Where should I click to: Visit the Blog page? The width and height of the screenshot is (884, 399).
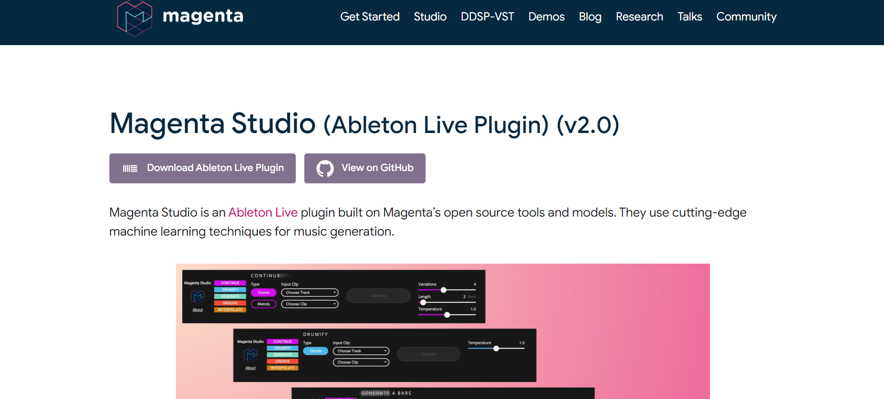click(x=590, y=17)
